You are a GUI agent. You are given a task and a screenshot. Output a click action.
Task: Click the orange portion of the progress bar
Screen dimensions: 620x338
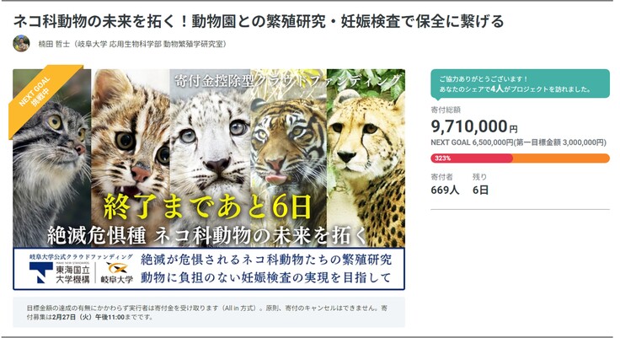pos(561,158)
